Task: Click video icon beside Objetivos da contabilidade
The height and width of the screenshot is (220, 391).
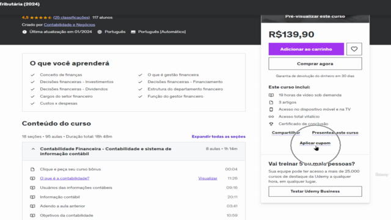Action: [32, 215]
